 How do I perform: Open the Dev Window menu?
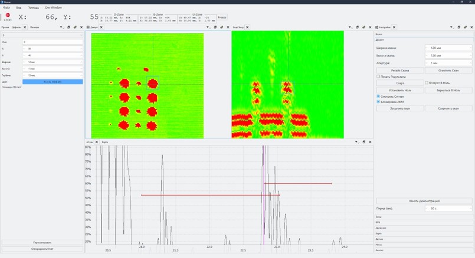(x=53, y=8)
